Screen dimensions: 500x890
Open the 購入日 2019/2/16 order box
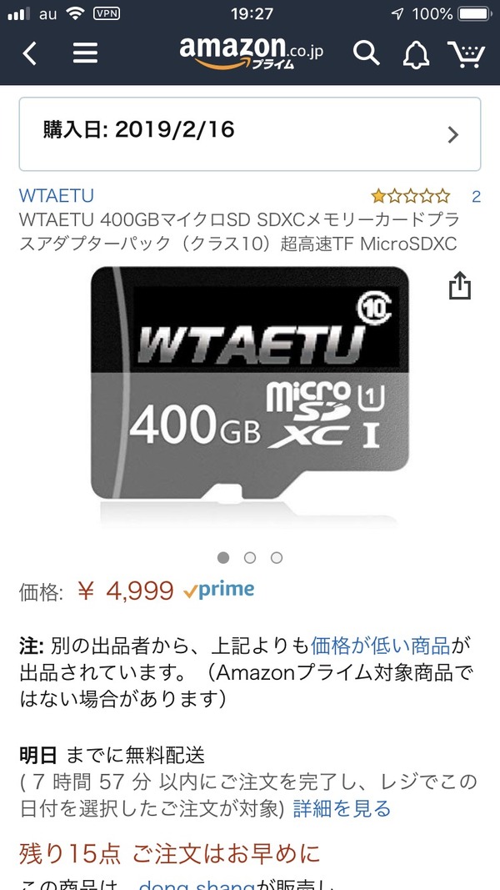tap(250, 134)
